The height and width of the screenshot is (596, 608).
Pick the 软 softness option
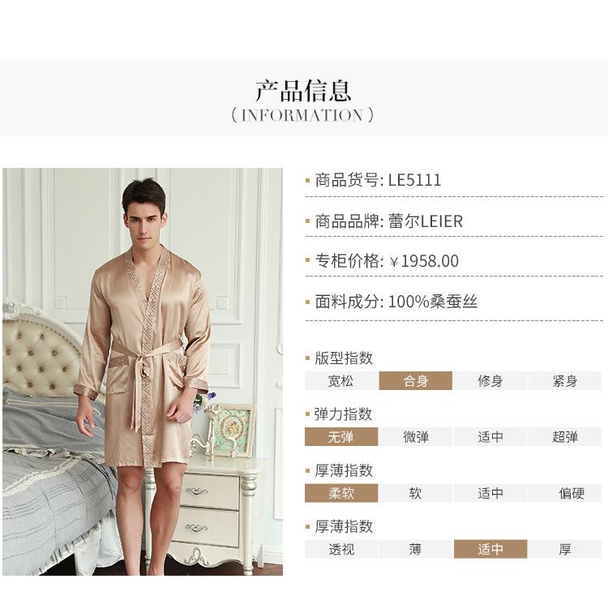415,493
